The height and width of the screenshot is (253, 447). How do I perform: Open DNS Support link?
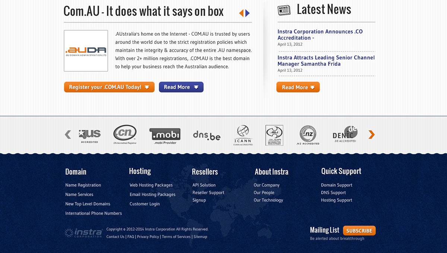(x=333, y=192)
